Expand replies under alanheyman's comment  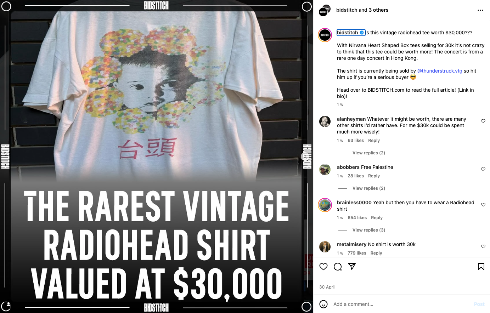click(x=368, y=153)
